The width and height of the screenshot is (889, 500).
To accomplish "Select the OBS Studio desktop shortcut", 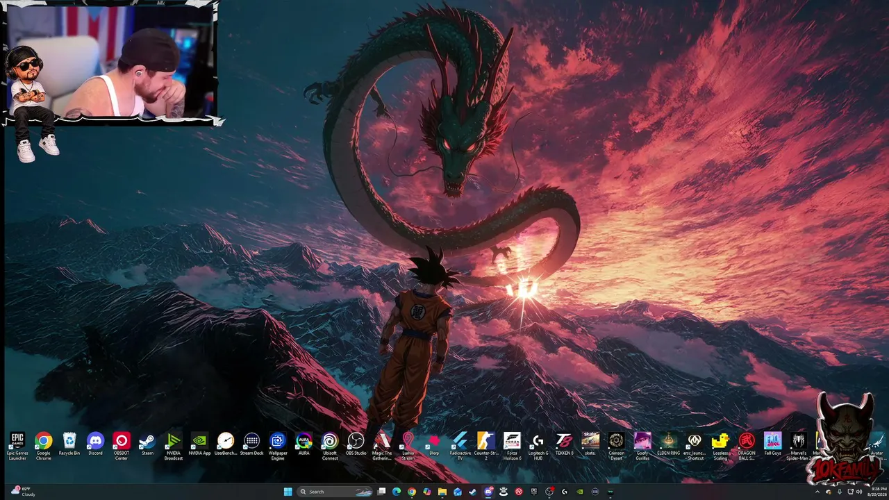I will pyautogui.click(x=356, y=444).
